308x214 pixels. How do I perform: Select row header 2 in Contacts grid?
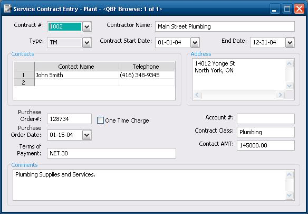click(24, 82)
